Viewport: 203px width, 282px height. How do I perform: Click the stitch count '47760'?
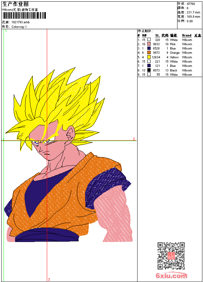coord(191,4)
